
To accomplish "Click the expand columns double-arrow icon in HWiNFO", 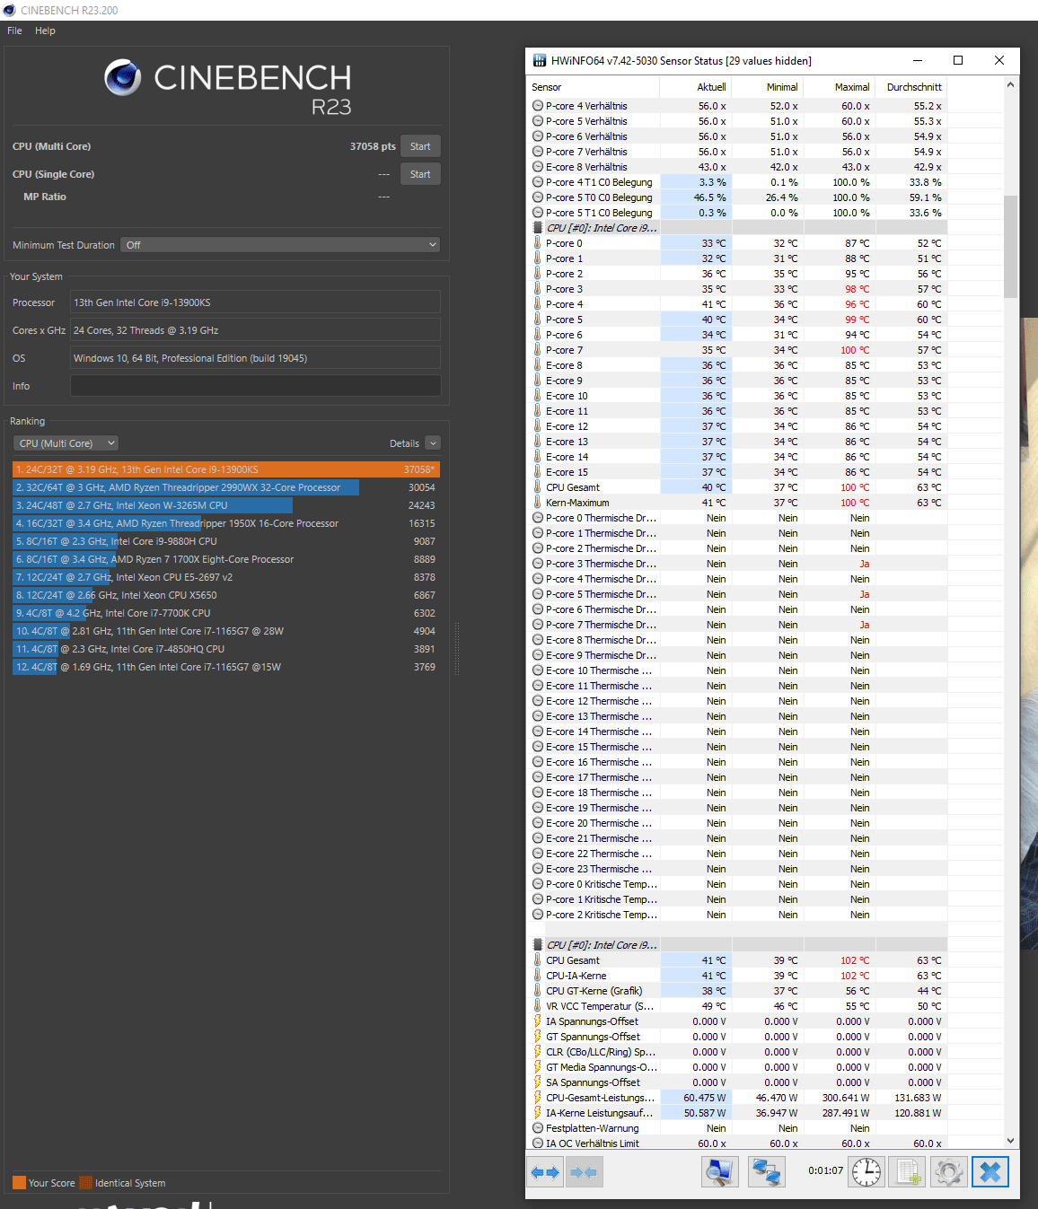I will click(x=545, y=1171).
